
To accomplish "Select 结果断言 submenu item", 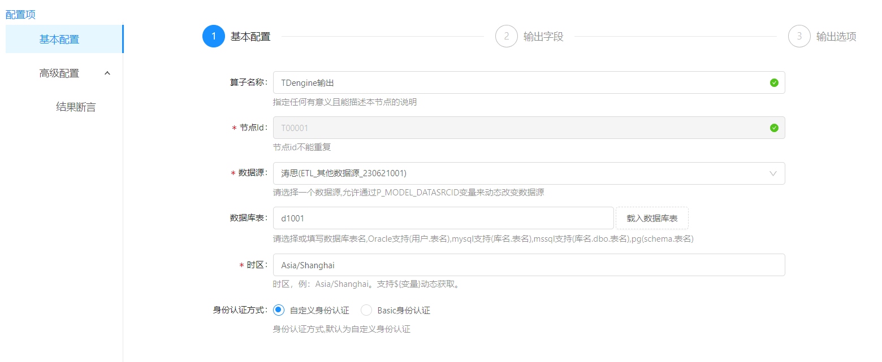I will click(x=76, y=107).
